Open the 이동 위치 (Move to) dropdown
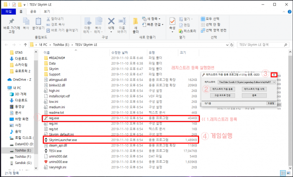This screenshot has width=293, height=177. (87, 26)
